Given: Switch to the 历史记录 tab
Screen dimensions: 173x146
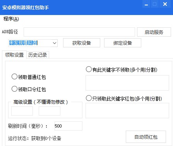Looking at the screenshot, I should coord(38,55).
